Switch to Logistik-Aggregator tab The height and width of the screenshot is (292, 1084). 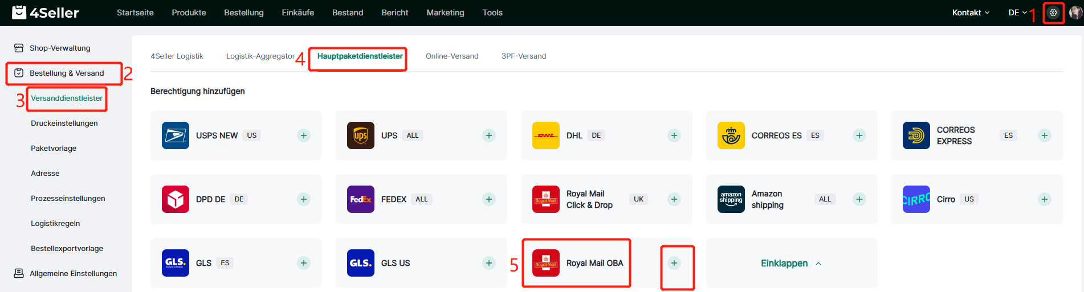[260, 56]
